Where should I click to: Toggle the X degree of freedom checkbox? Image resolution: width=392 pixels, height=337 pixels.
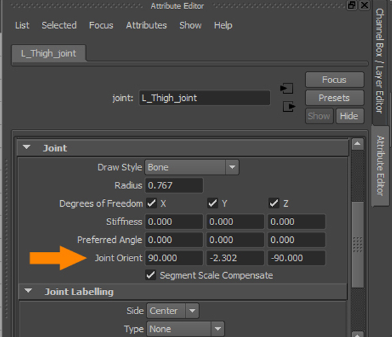[152, 203]
